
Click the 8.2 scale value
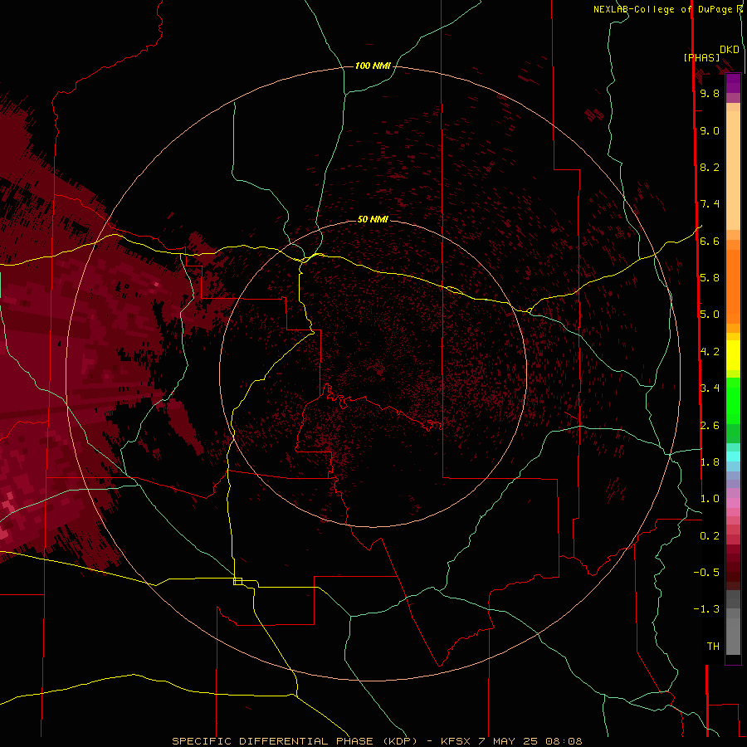(710, 167)
